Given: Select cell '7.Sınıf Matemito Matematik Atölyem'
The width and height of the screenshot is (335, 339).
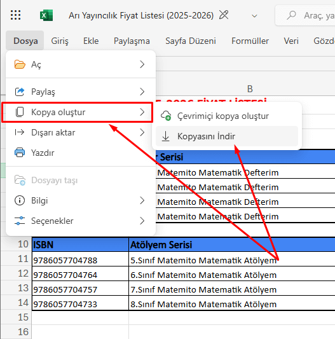Looking at the screenshot, I should click(x=232, y=288).
